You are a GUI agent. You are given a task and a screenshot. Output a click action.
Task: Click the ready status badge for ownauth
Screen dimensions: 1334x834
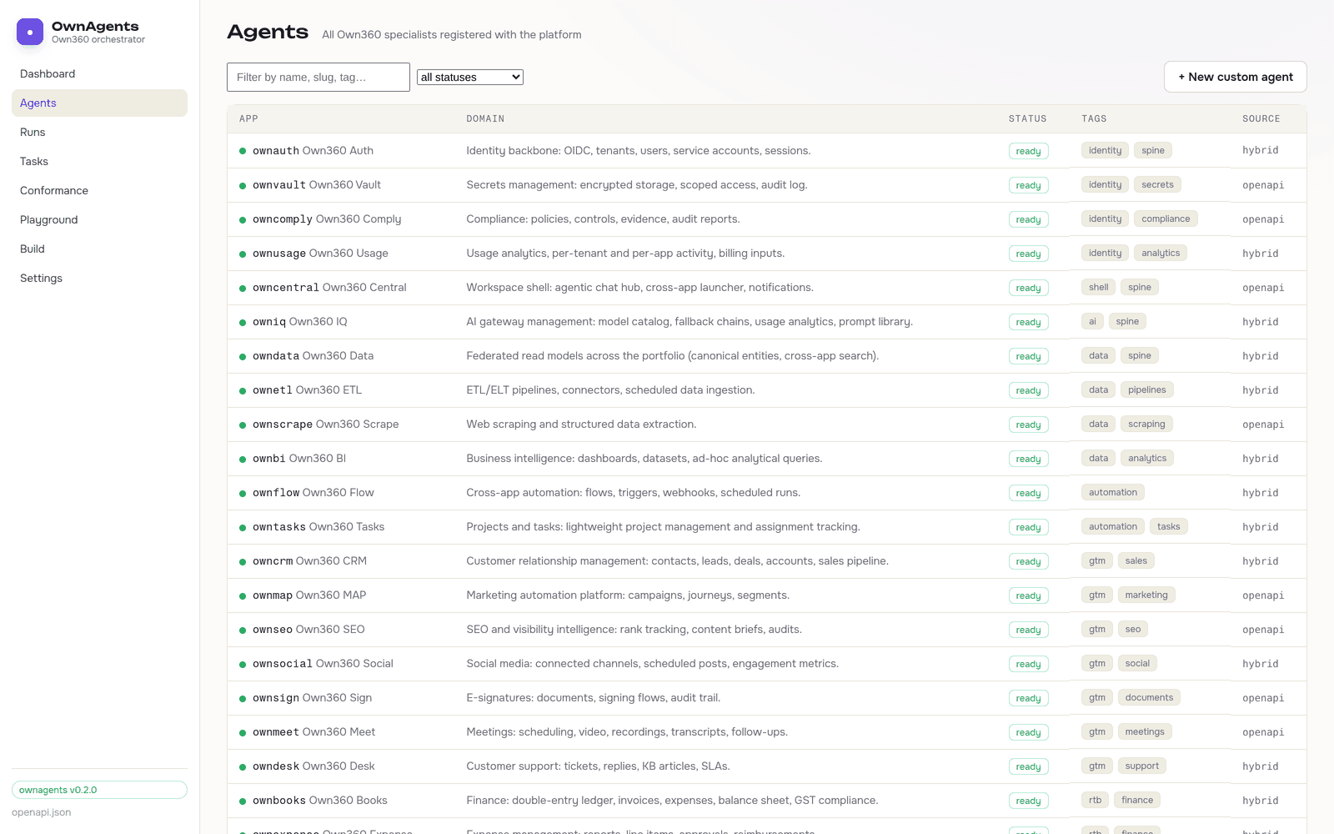click(x=1028, y=152)
